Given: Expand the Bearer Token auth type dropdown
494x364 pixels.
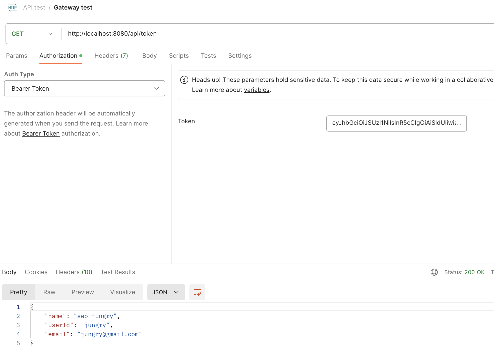Looking at the screenshot, I should pos(84,88).
